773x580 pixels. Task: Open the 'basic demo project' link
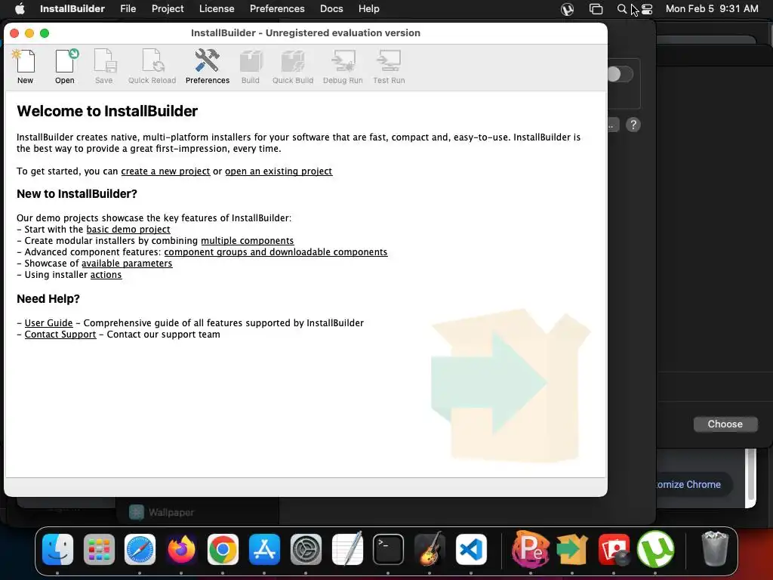tap(128, 230)
